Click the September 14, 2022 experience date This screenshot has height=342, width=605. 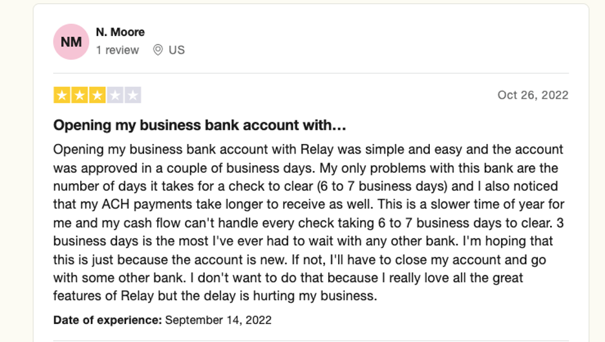218,320
